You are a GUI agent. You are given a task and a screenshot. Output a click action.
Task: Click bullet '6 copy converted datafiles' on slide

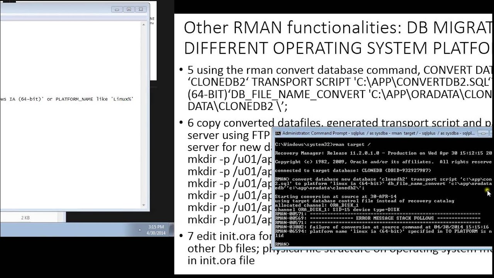340,123
